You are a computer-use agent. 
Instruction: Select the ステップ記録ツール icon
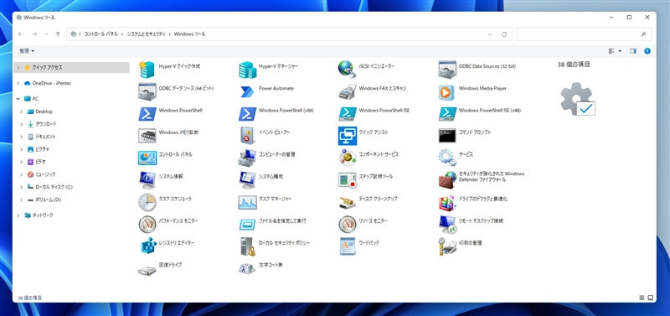pos(347,180)
